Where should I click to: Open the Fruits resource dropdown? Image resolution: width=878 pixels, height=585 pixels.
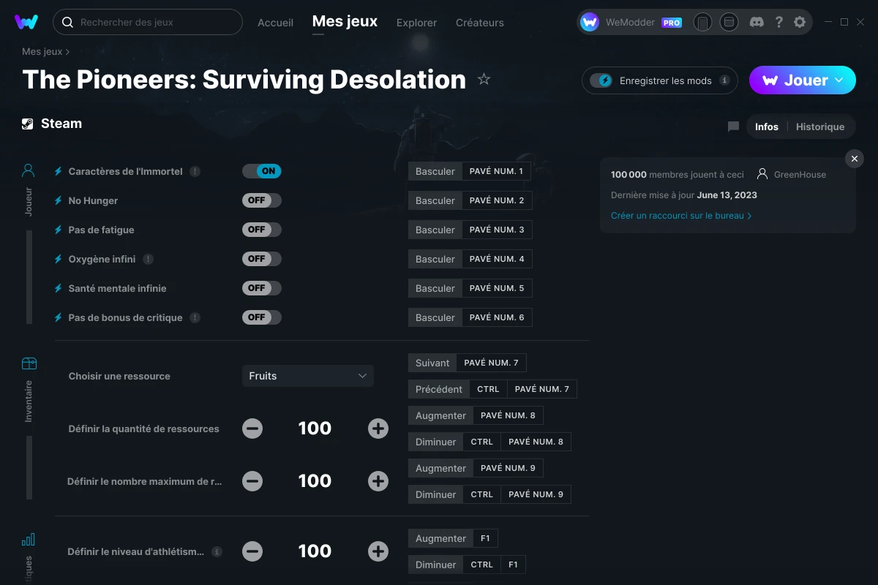tap(307, 375)
